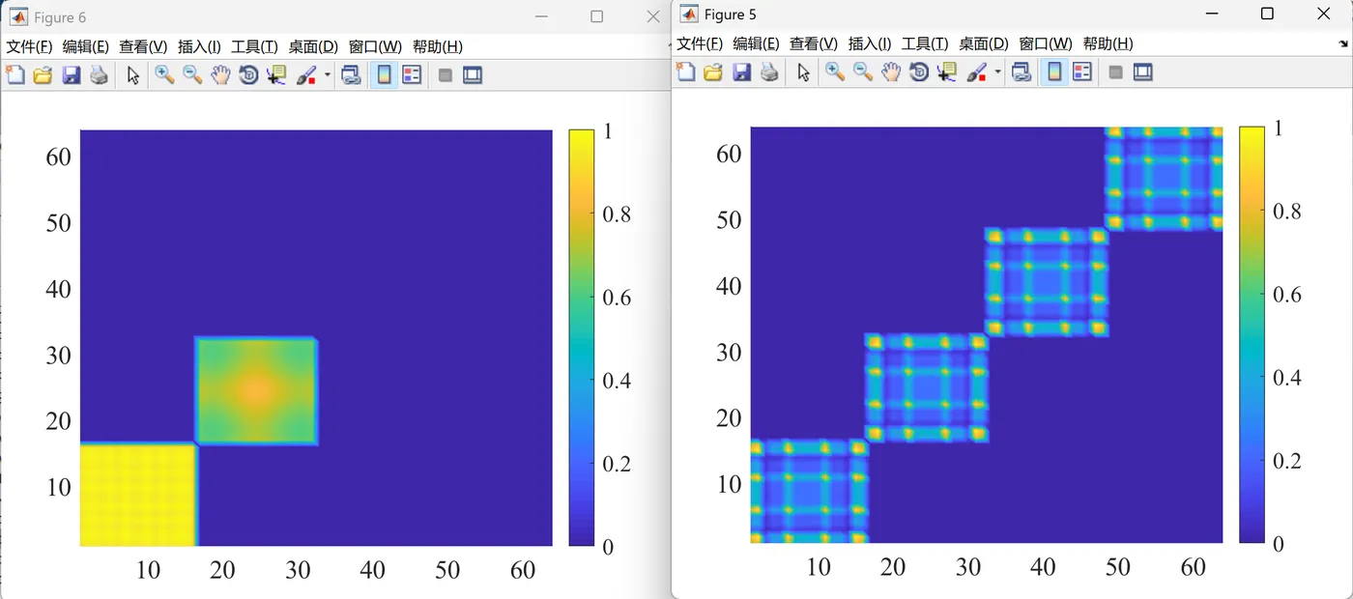1353x599 pixels.
Task: Click MATLAB logo icon in Figure 5 title bar
Action: pyautogui.click(x=689, y=14)
